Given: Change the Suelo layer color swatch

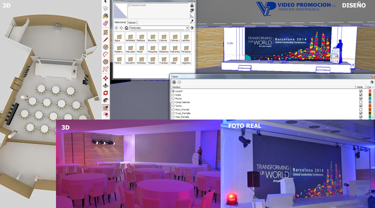Looking at the screenshot, I should click(x=370, y=95).
